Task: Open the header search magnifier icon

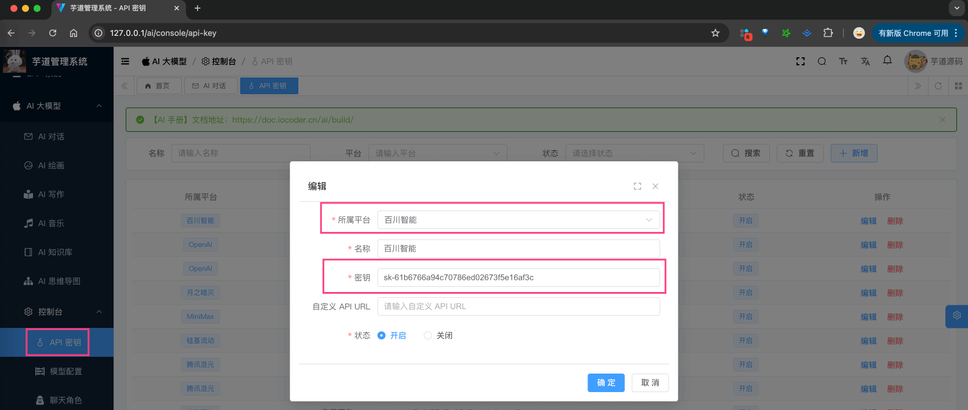Action: tap(822, 61)
